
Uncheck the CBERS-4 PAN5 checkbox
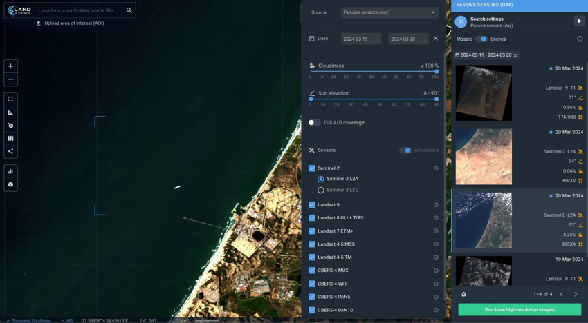(x=311, y=297)
